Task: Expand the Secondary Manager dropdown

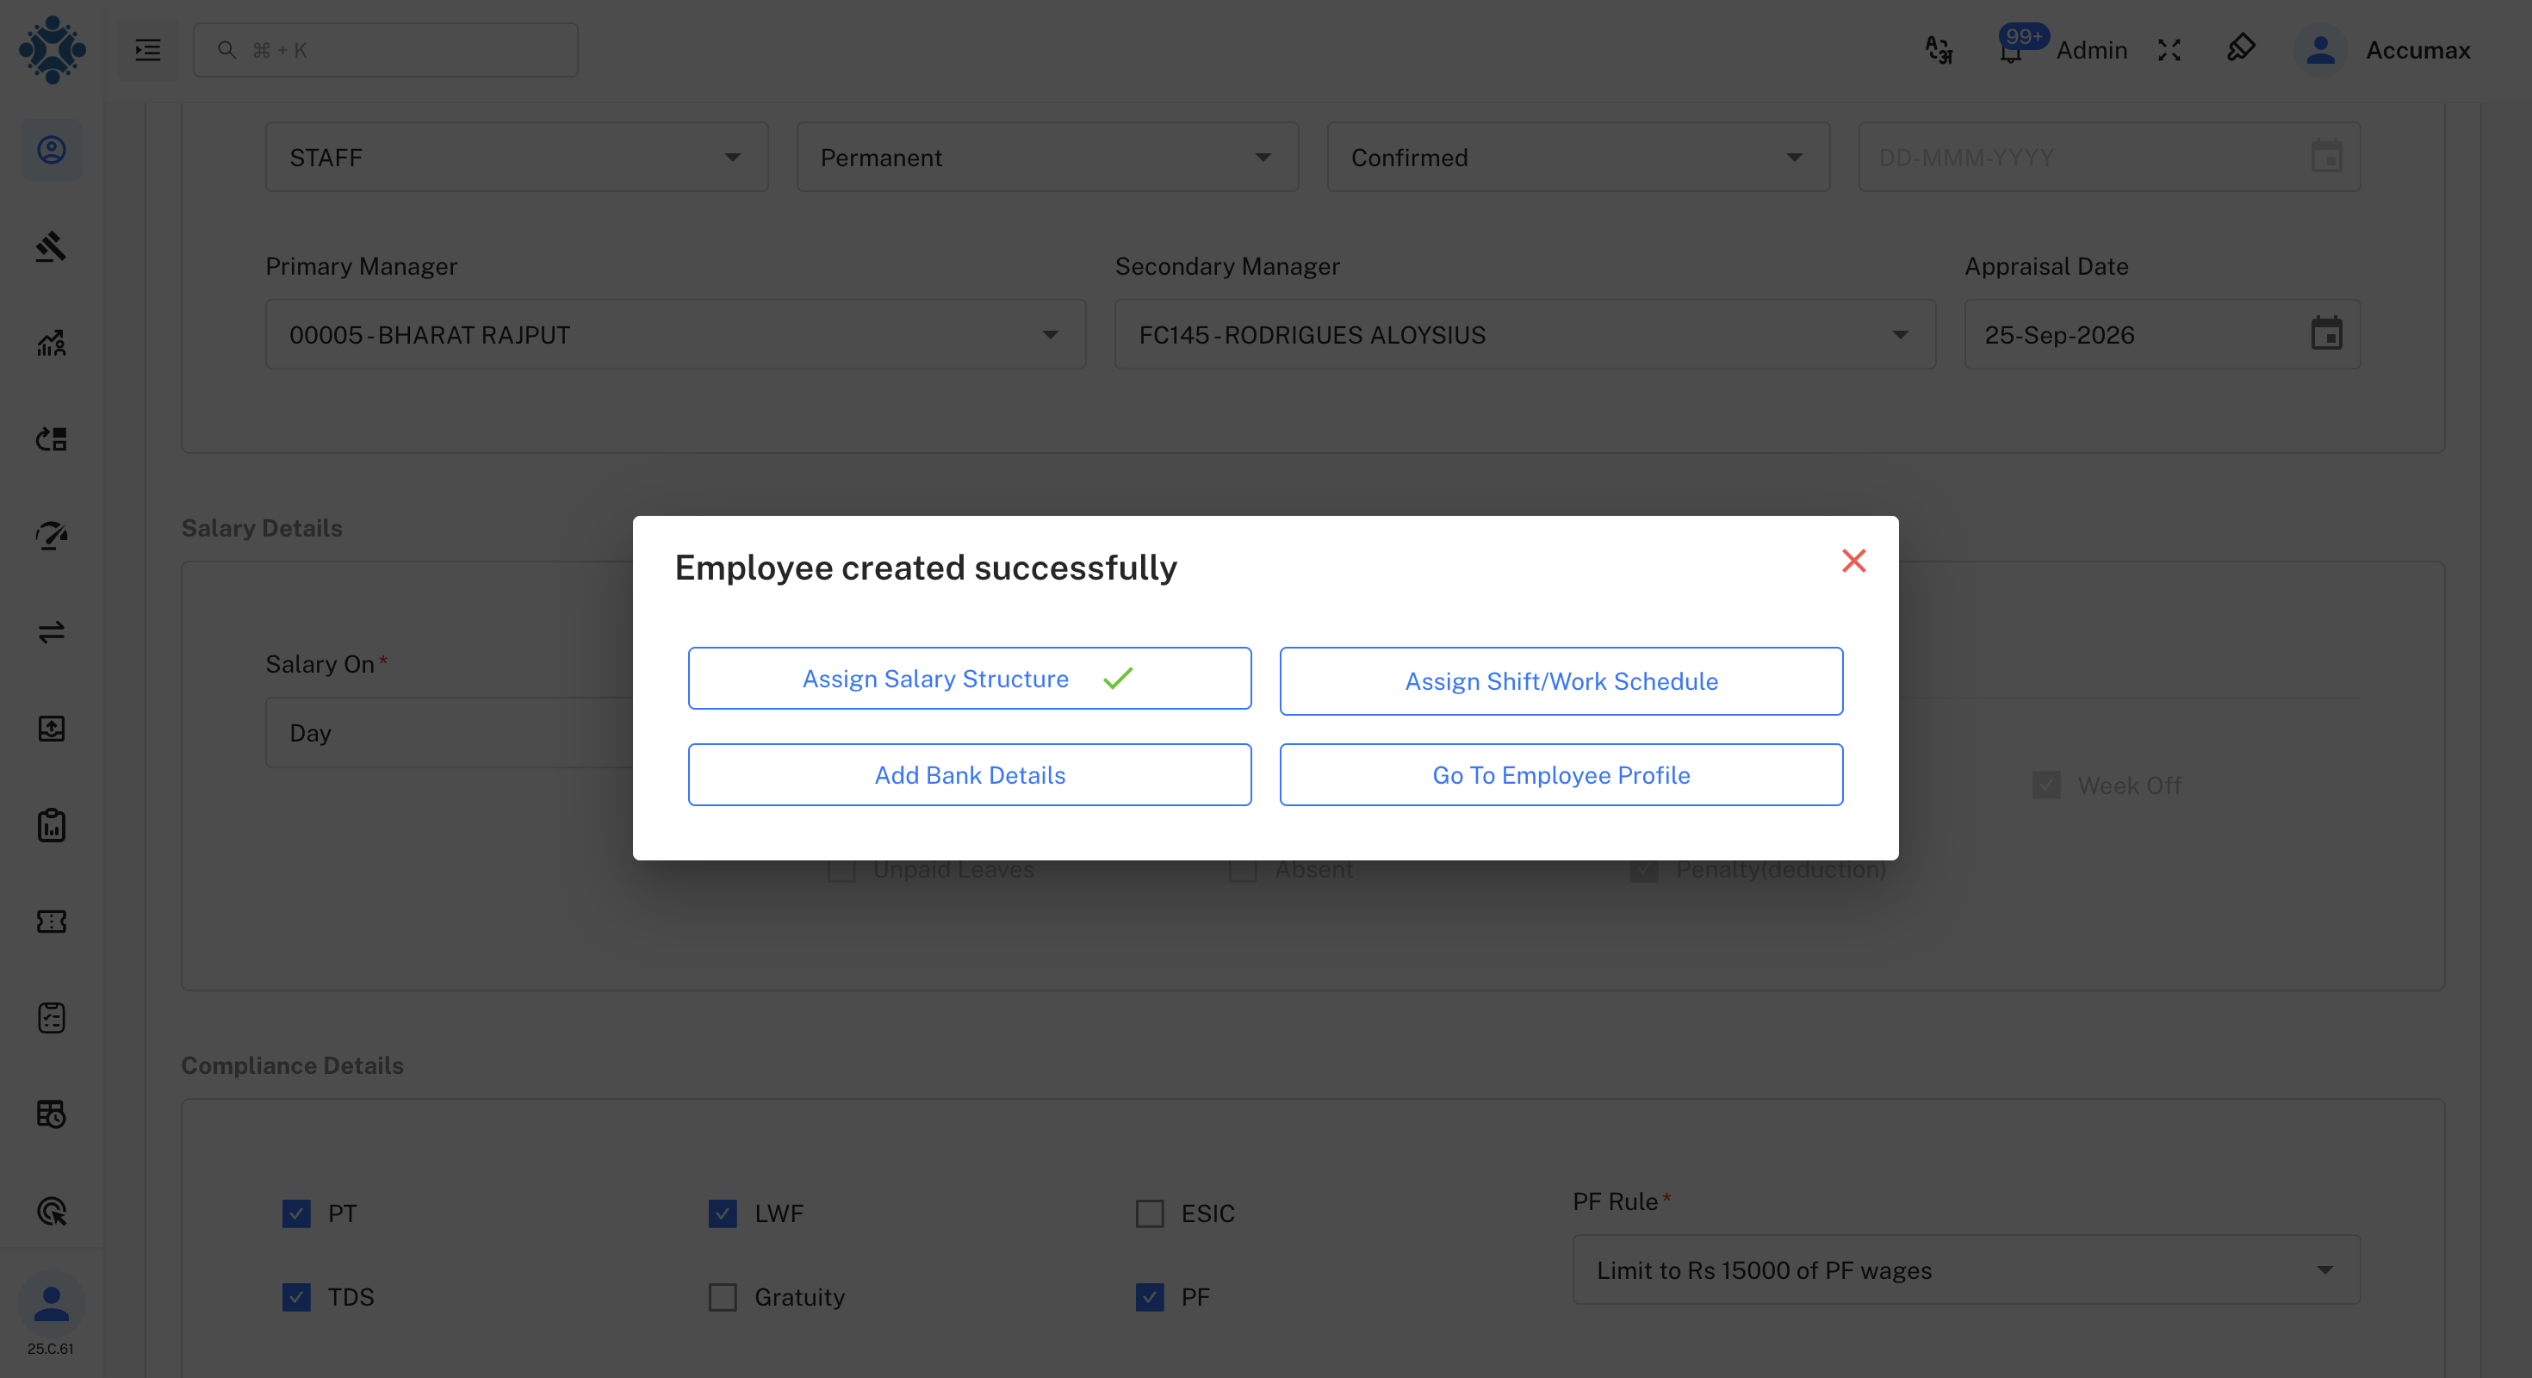Action: [1901, 334]
